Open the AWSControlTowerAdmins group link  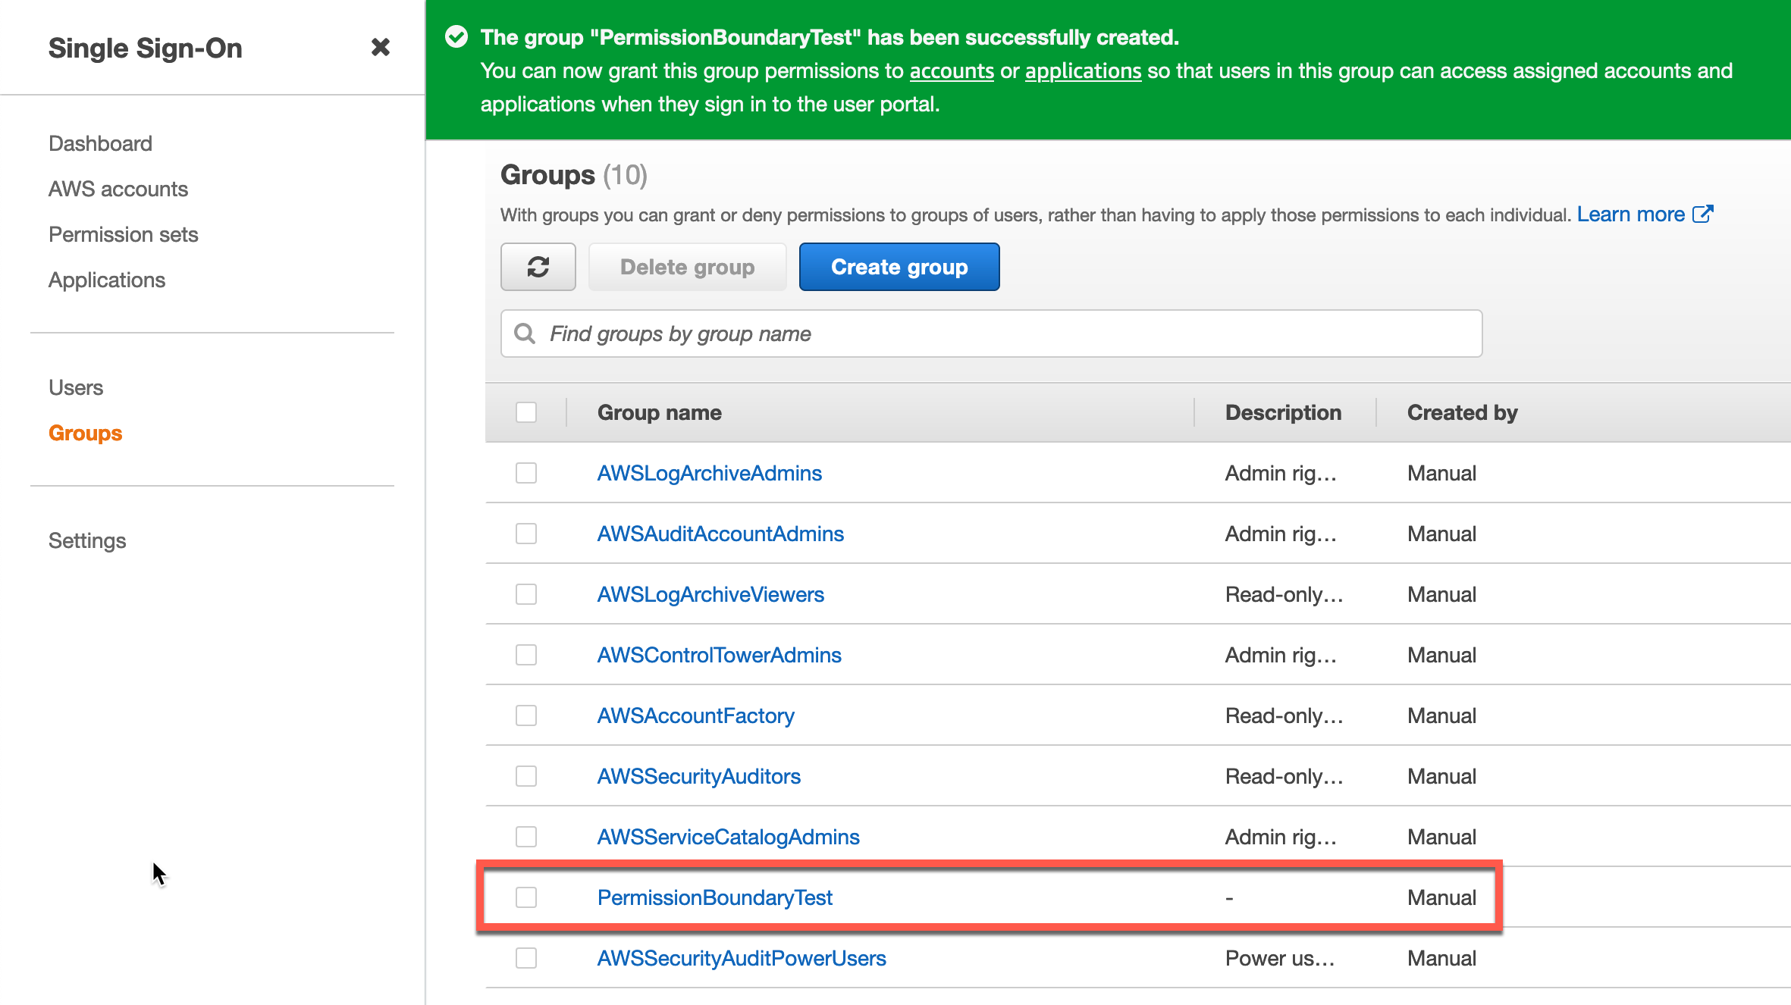(719, 655)
